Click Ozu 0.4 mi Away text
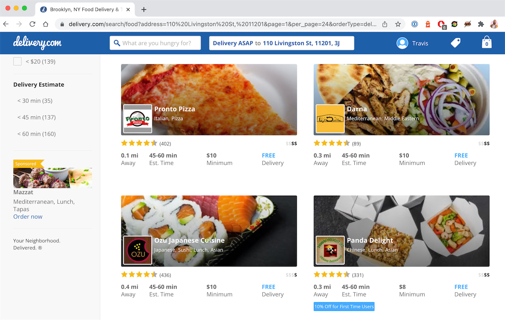 point(130,291)
